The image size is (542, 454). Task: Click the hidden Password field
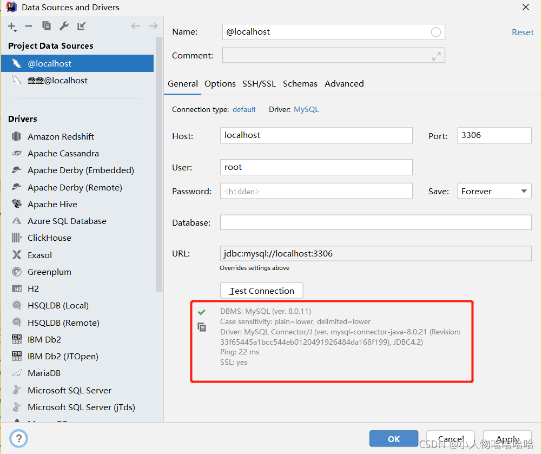(316, 191)
